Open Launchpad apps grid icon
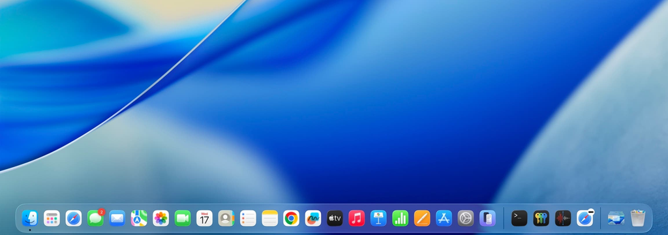The width and height of the screenshot is (668, 235). pos(52,219)
